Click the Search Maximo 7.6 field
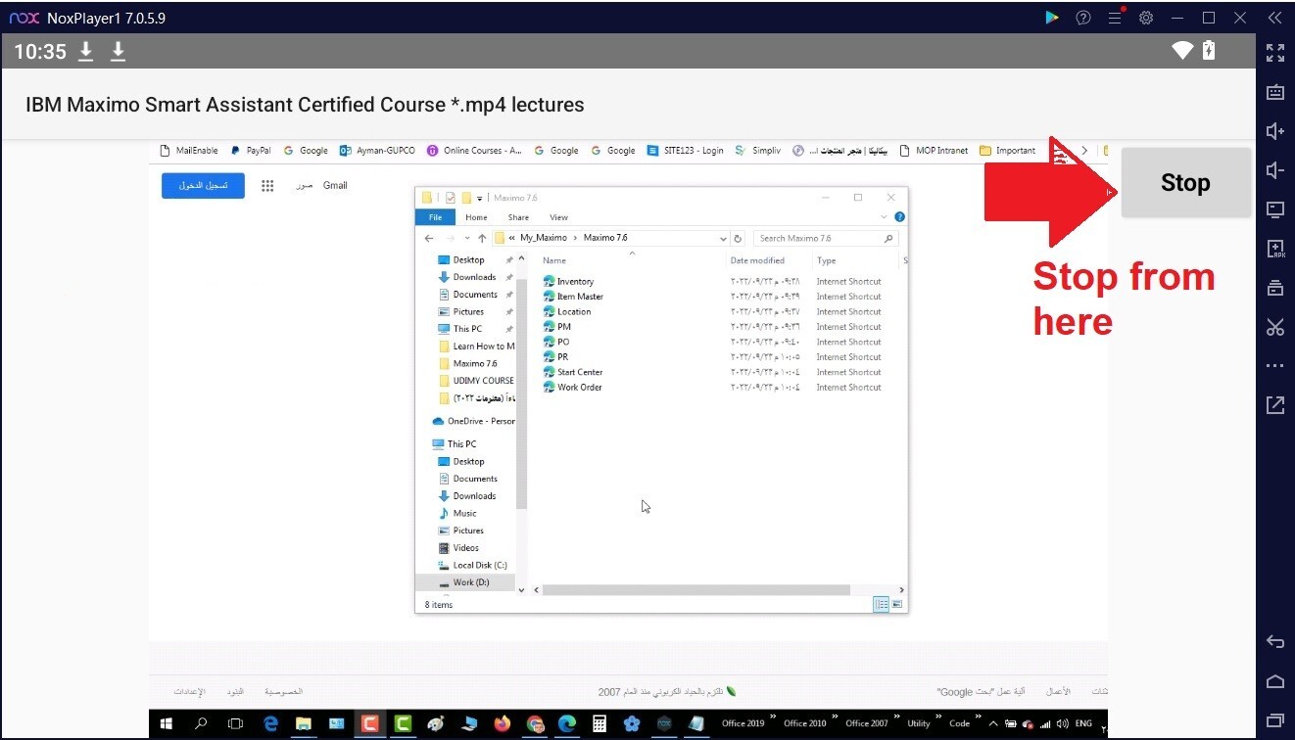Viewport: 1295px width, 740px height. pyautogui.click(x=824, y=238)
